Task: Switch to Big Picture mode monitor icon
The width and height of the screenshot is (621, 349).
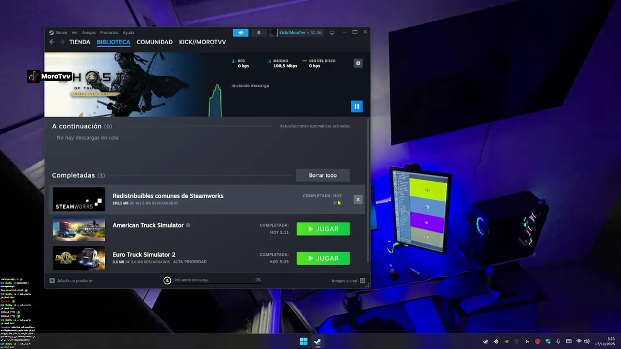Action: tap(332, 32)
